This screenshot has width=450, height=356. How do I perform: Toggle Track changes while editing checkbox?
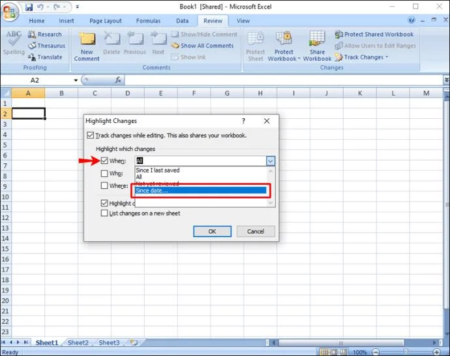(91, 135)
